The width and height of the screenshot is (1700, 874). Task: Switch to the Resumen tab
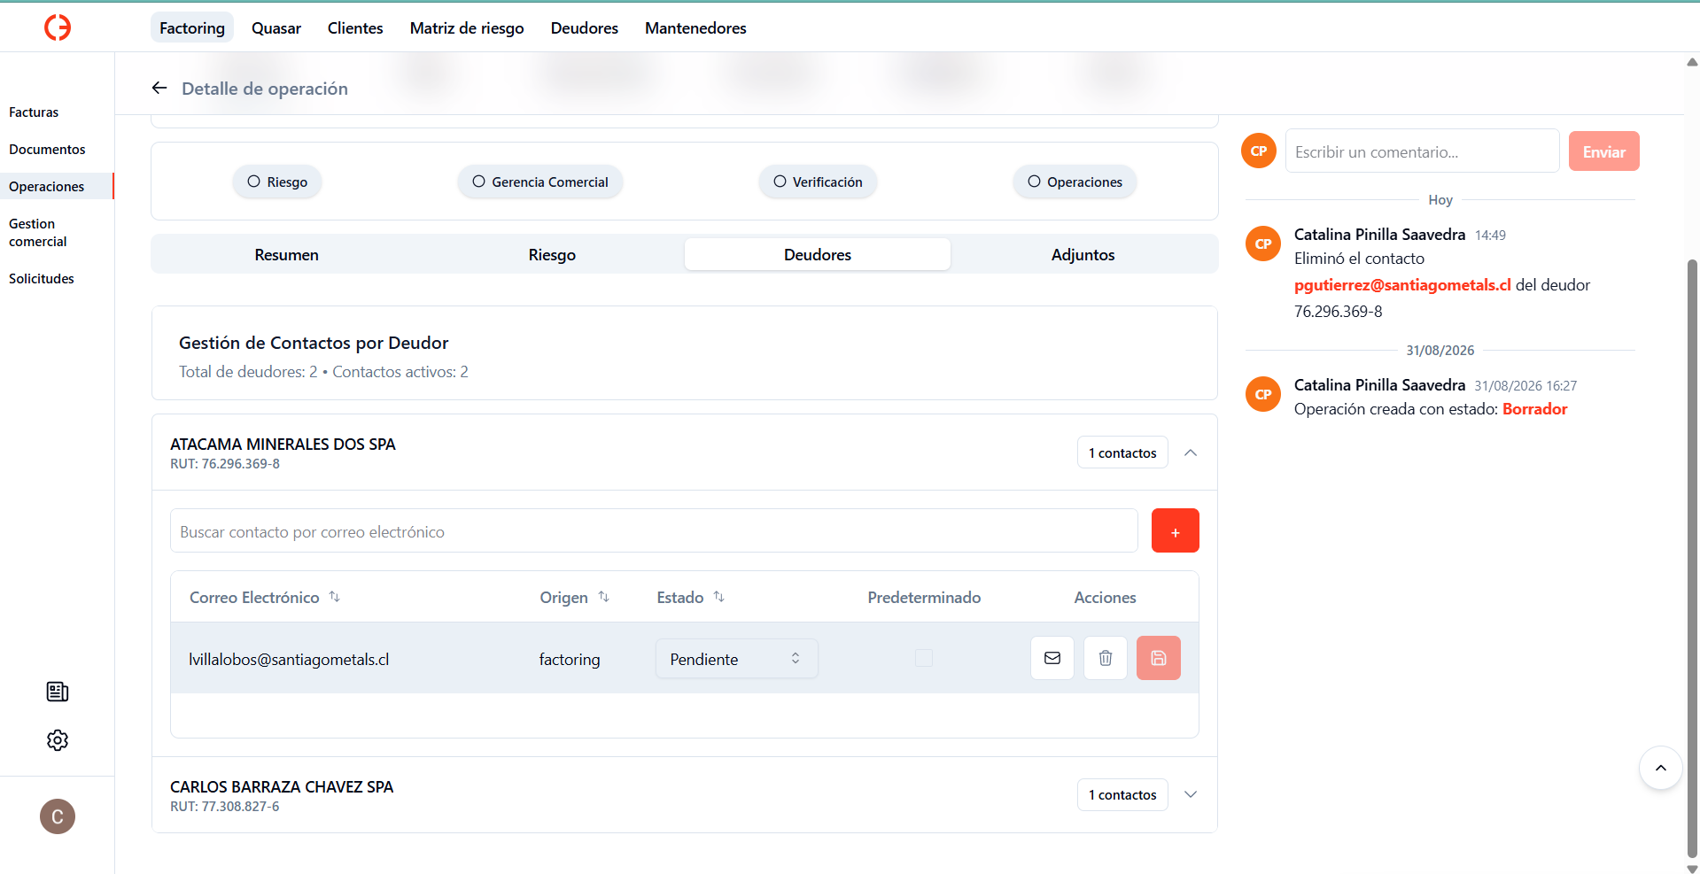[286, 254]
